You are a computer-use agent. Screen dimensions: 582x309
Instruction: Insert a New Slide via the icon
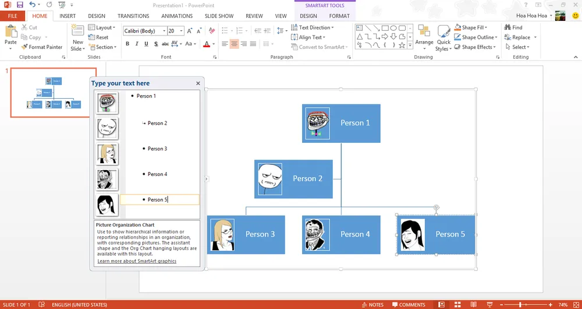78,31
